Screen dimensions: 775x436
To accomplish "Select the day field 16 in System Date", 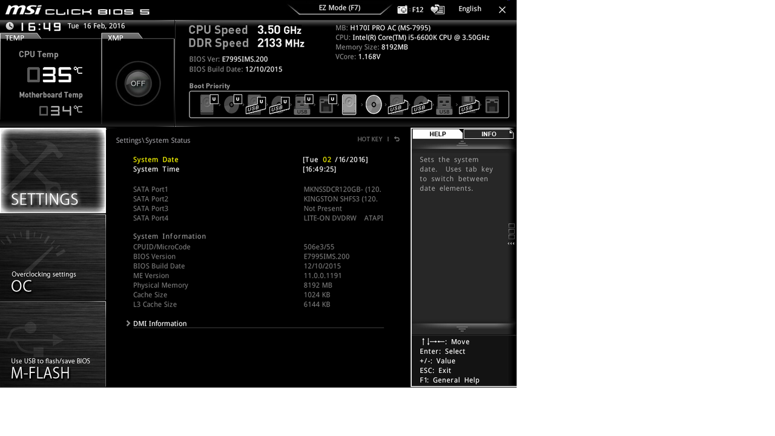I will point(342,160).
